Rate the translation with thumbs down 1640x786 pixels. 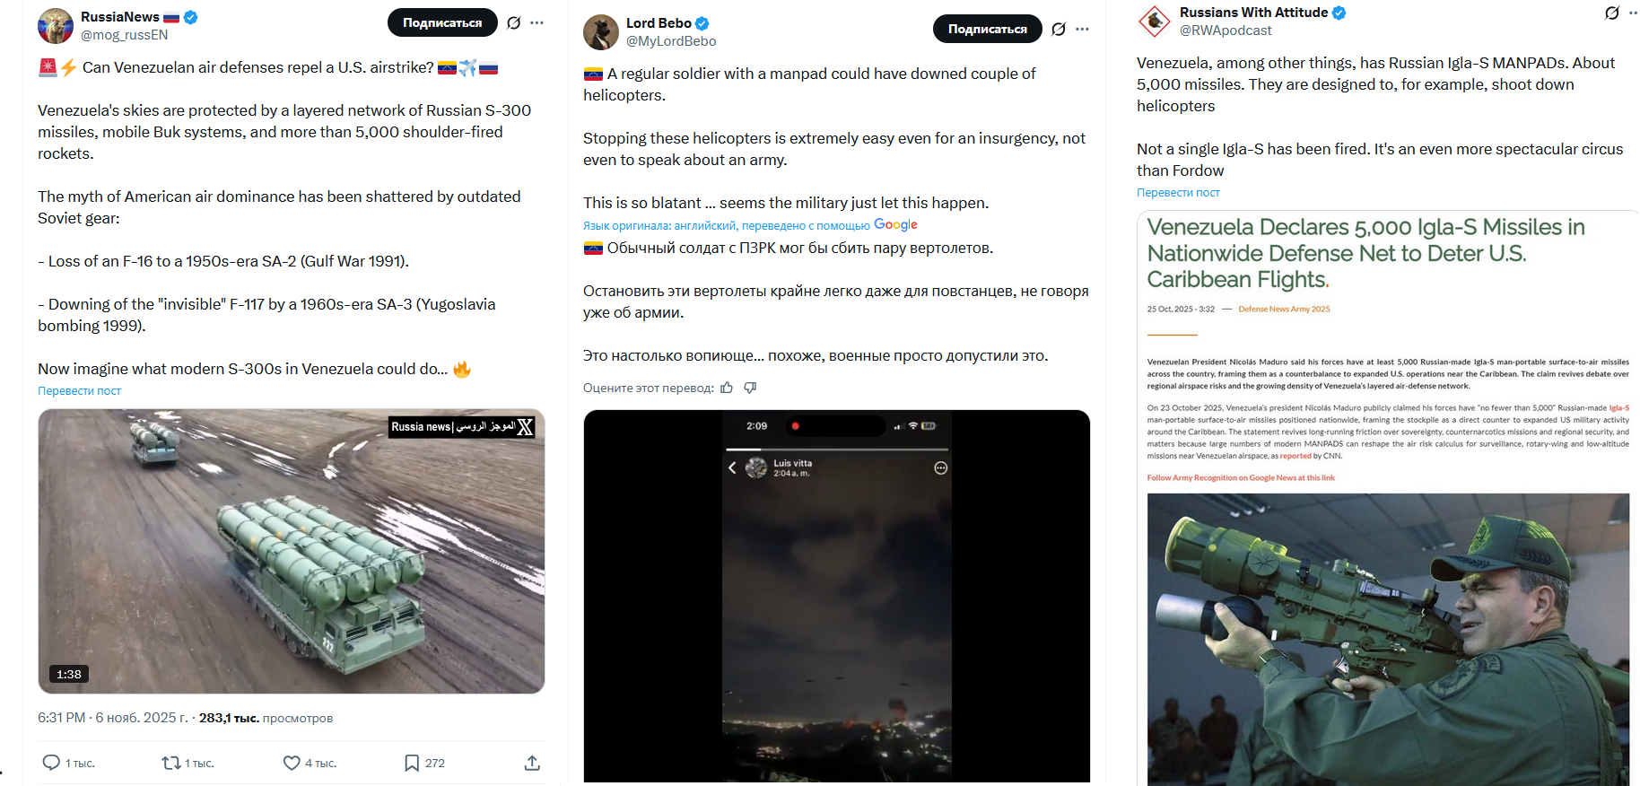pos(750,388)
